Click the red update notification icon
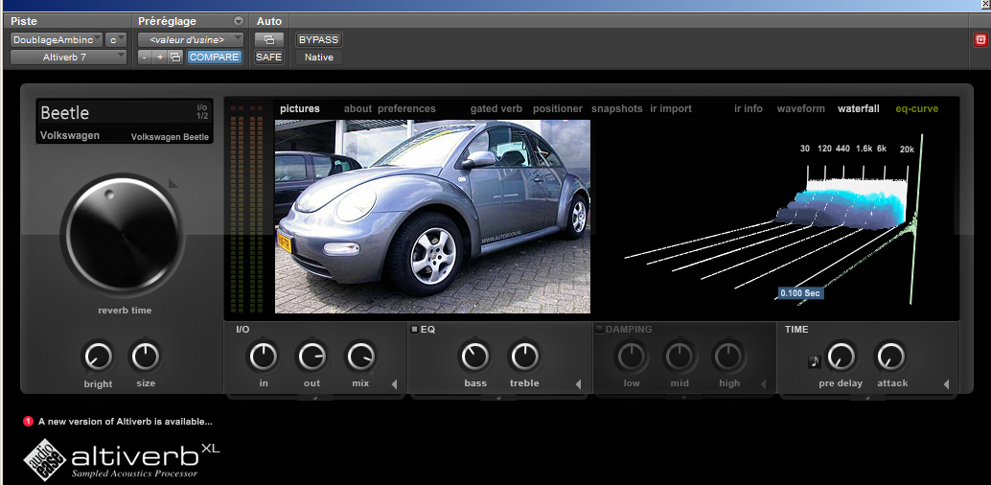The height and width of the screenshot is (485, 991). pyautogui.click(x=28, y=421)
